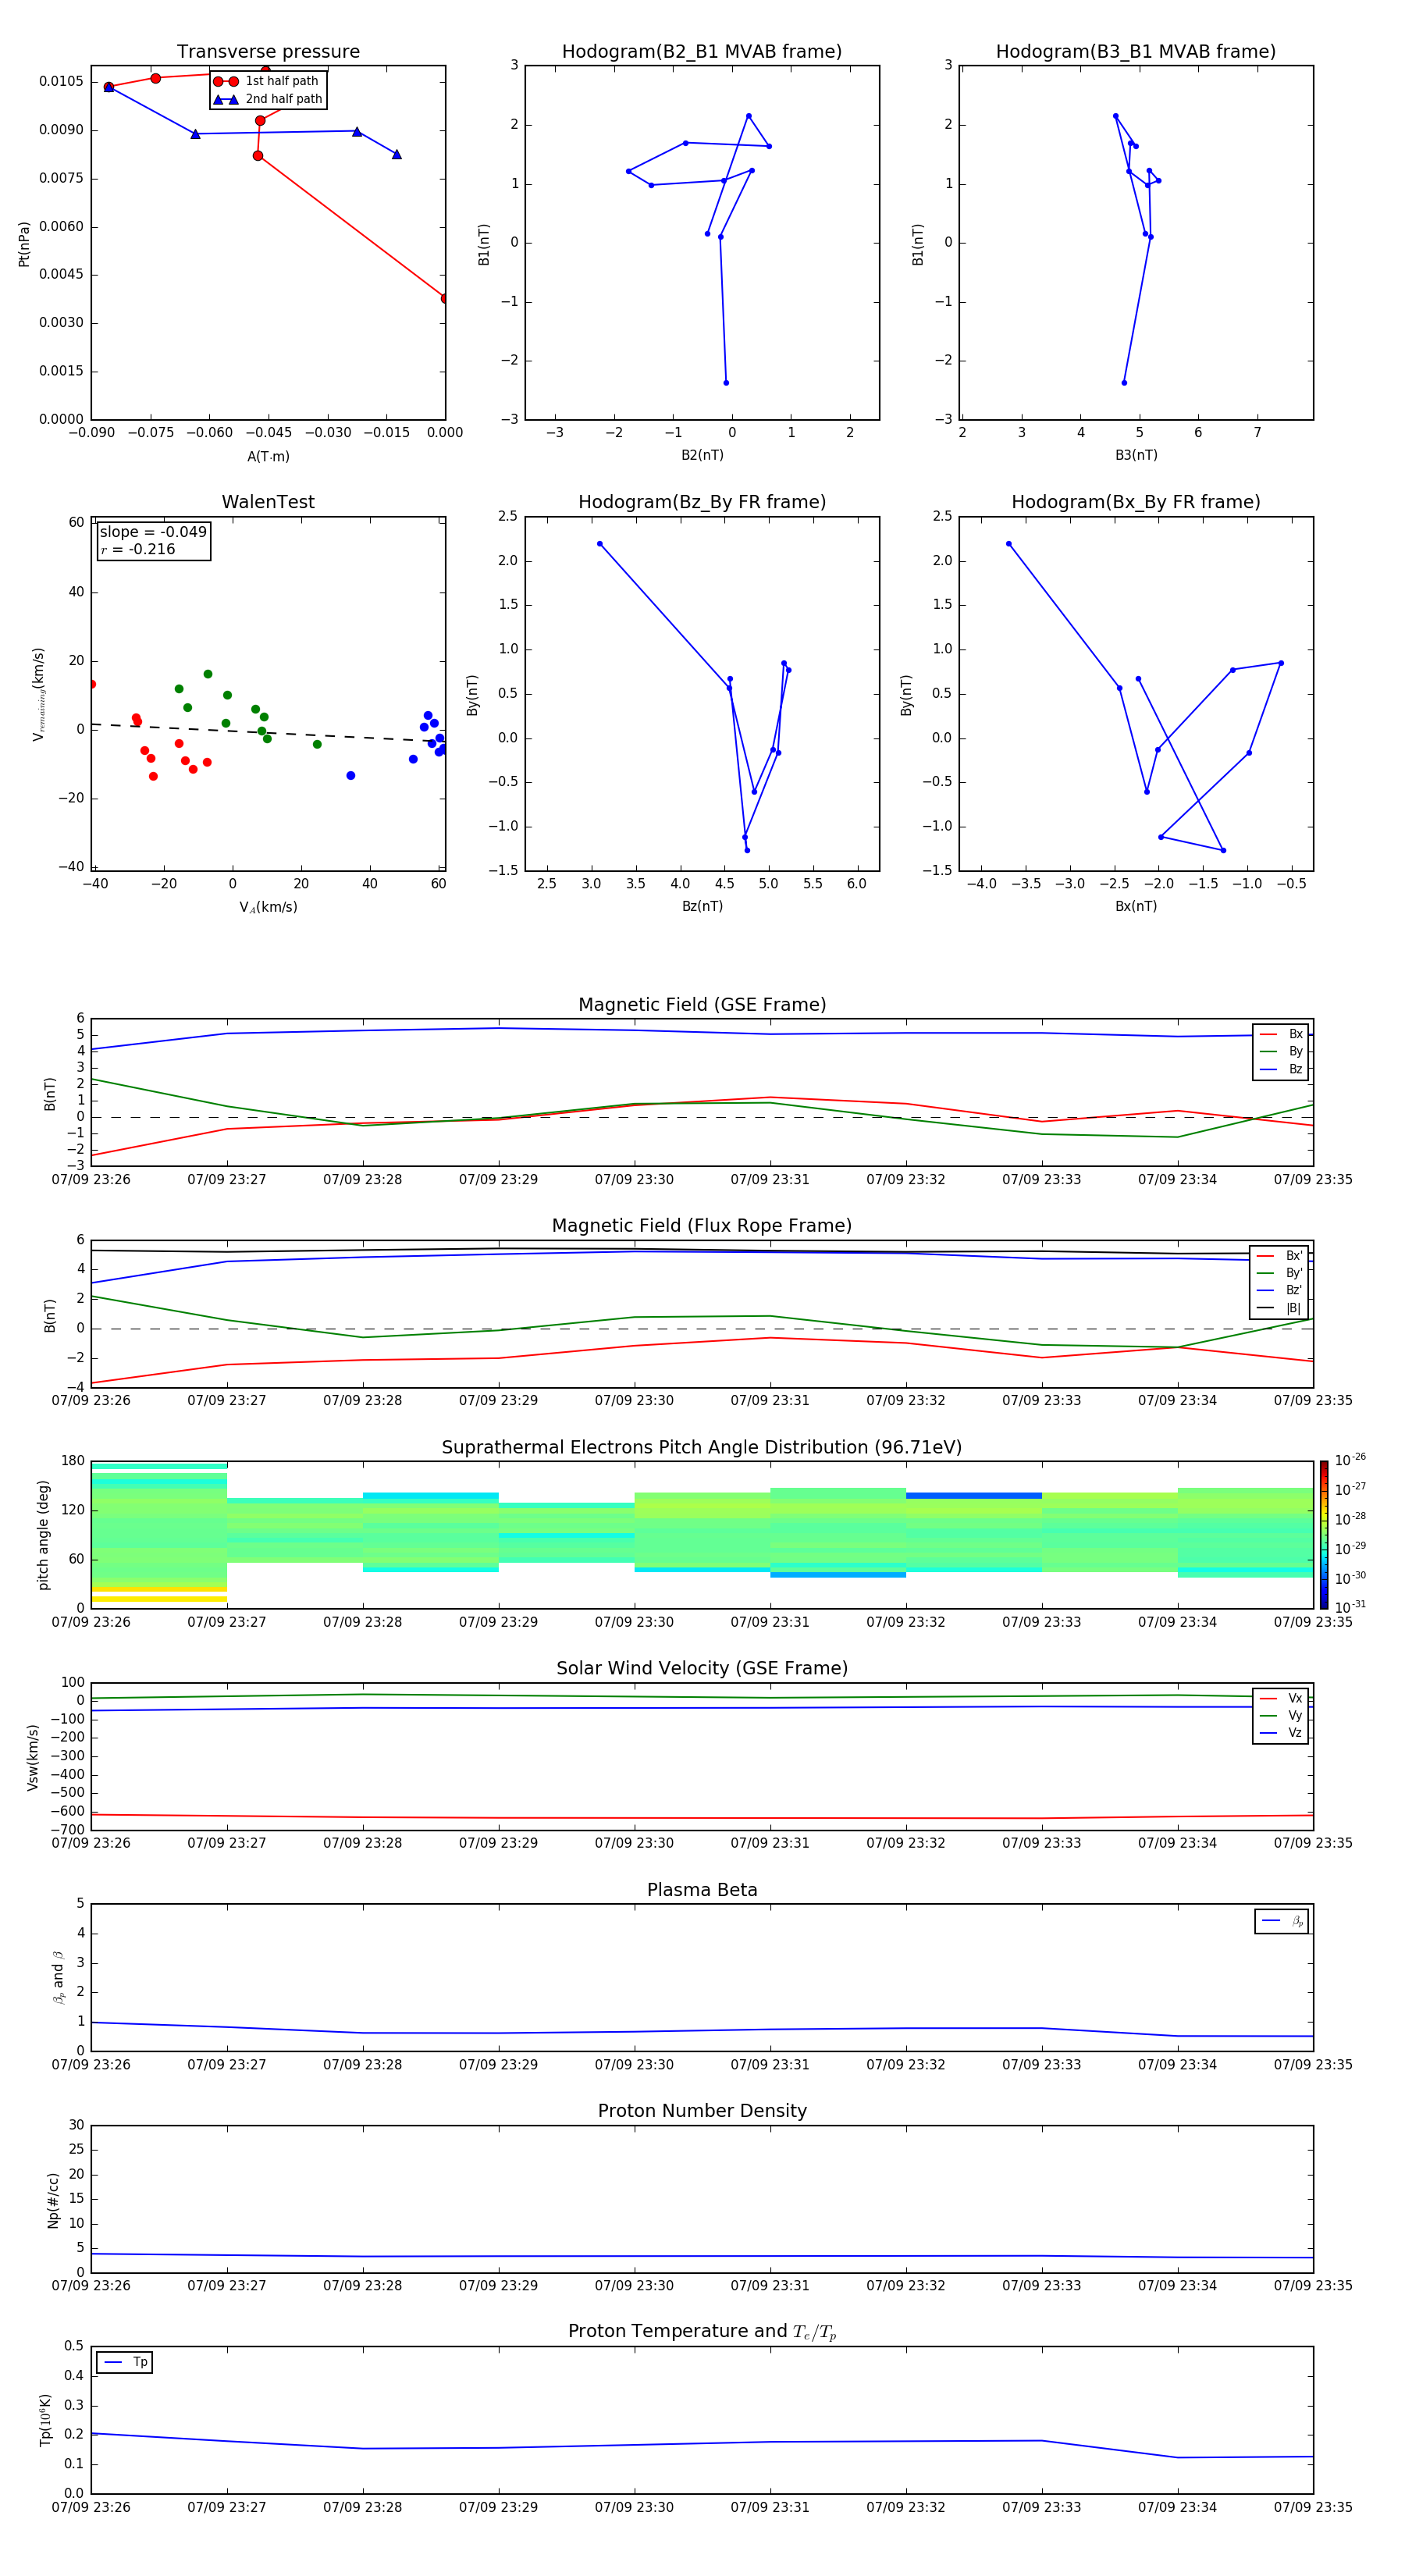Click the Hodogram(Bz_By FR frame) title
This screenshot has width=1405, height=2576.
[702, 502]
